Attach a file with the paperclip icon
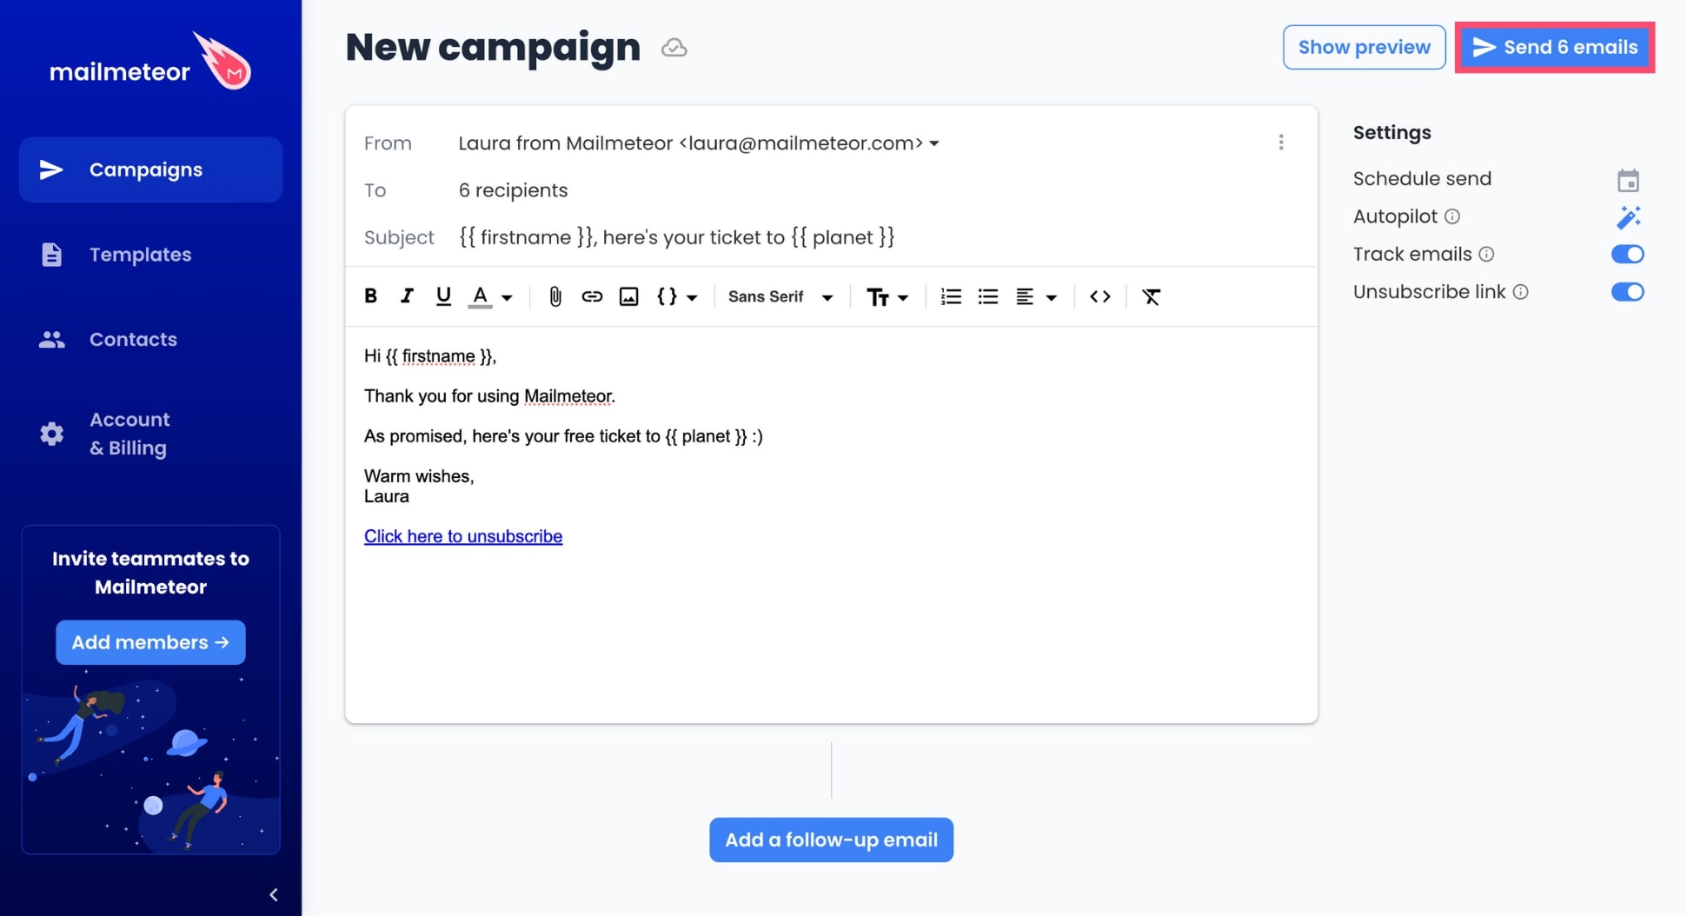Image resolution: width=1687 pixels, height=916 pixels. 555,296
